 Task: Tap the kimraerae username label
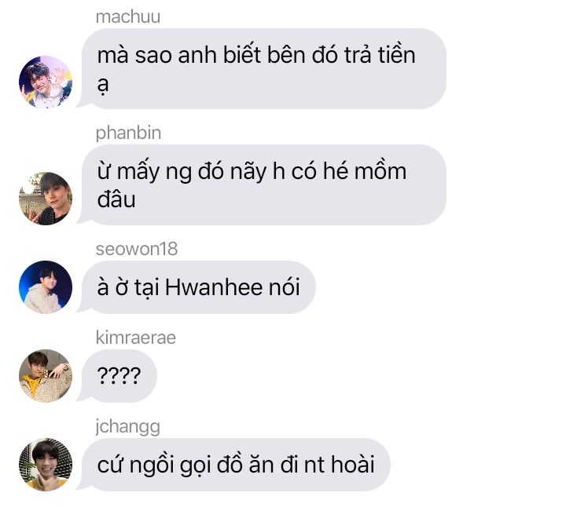point(136,338)
